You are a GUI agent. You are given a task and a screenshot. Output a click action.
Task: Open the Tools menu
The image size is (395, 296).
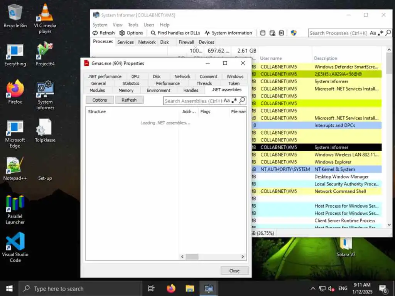(133, 25)
